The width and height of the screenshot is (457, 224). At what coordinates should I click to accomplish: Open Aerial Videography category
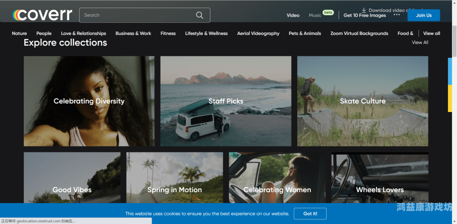(258, 33)
